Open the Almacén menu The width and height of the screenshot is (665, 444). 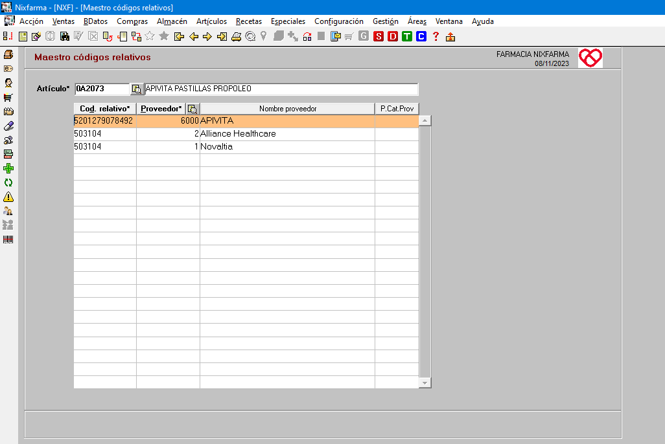[x=172, y=21]
